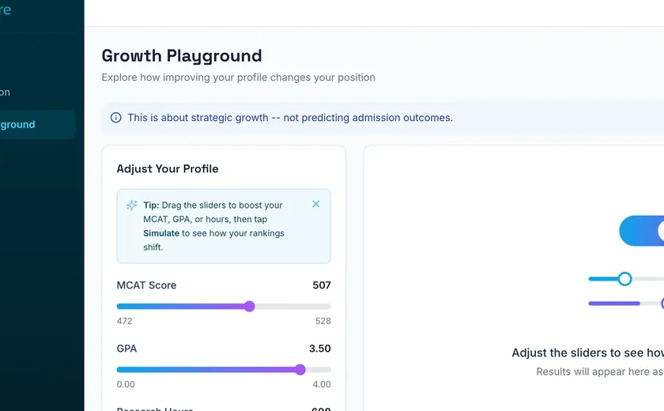Click the 528 maximum MCAT label
Screen dimensions: 664x411
(323, 321)
